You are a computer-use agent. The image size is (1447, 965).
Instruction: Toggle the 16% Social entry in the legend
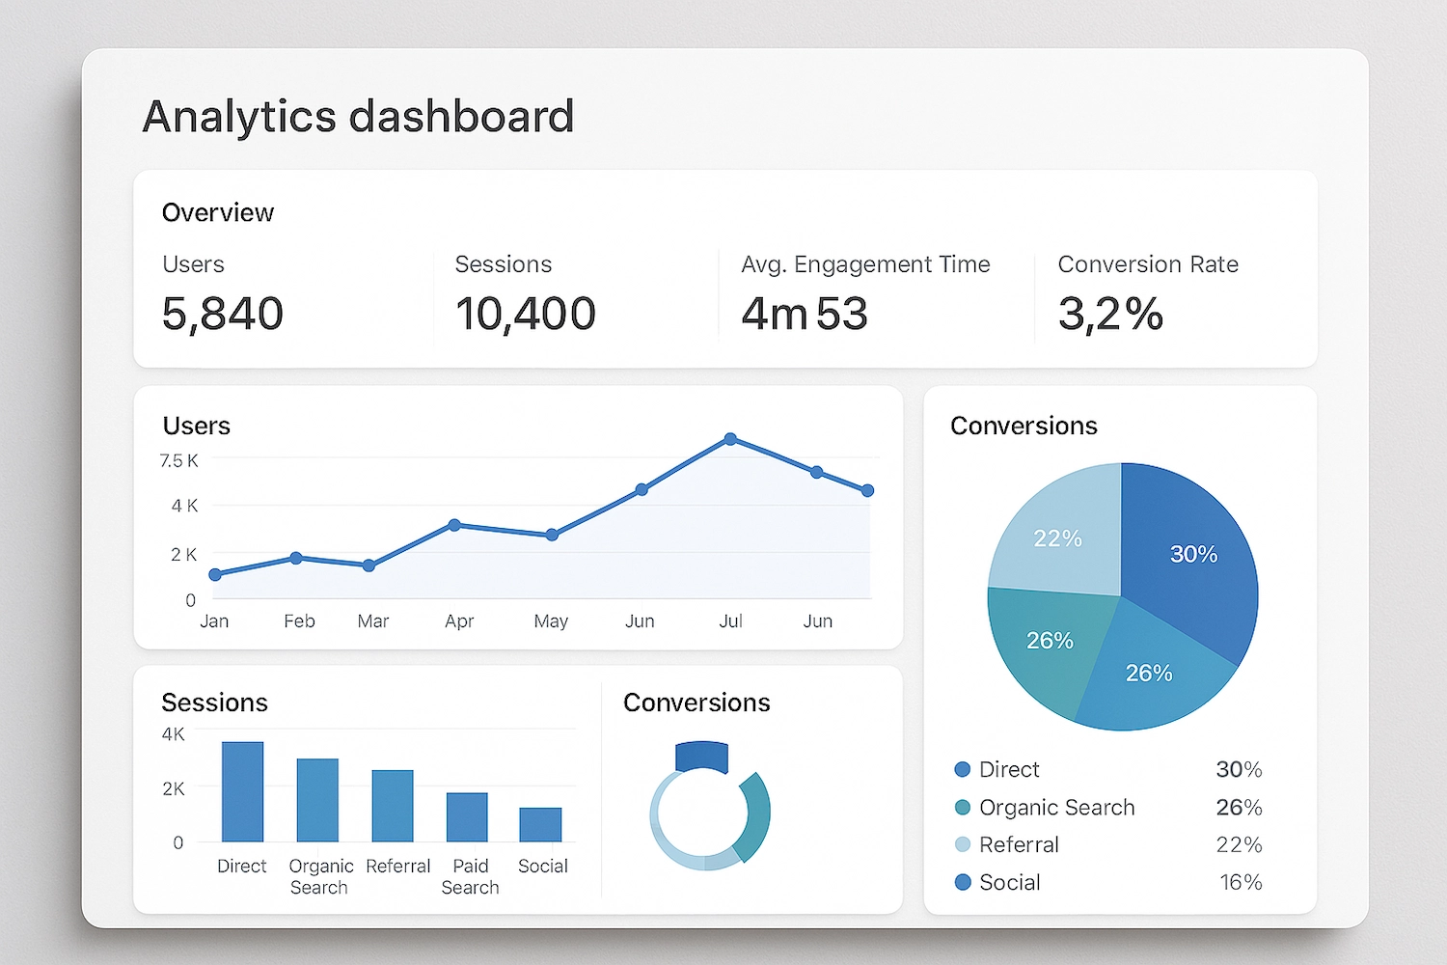(x=1240, y=881)
